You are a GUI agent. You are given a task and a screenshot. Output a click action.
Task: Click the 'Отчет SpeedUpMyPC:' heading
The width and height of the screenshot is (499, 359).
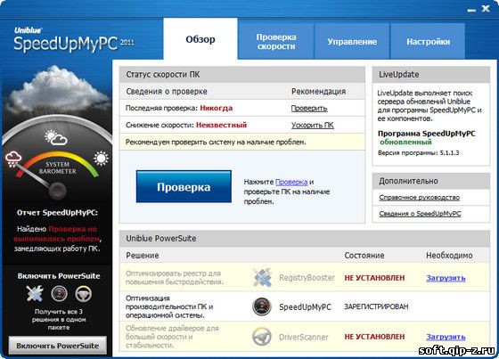tap(57, 213)
